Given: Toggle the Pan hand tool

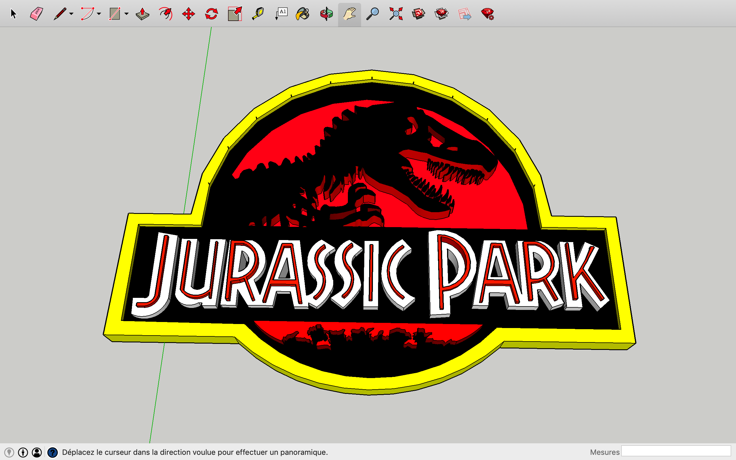Looking at the screenshot, I should (349, 14).
